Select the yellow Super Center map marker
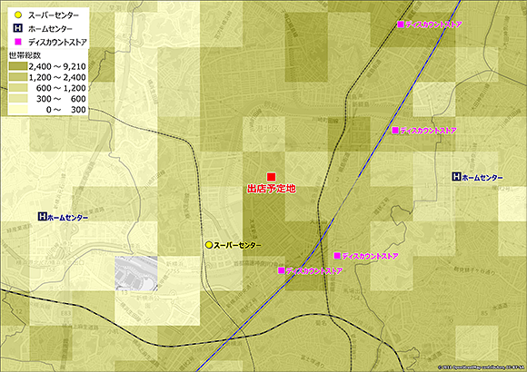Image resolution: width=527 pixels, height=372 pixels. 209,245
